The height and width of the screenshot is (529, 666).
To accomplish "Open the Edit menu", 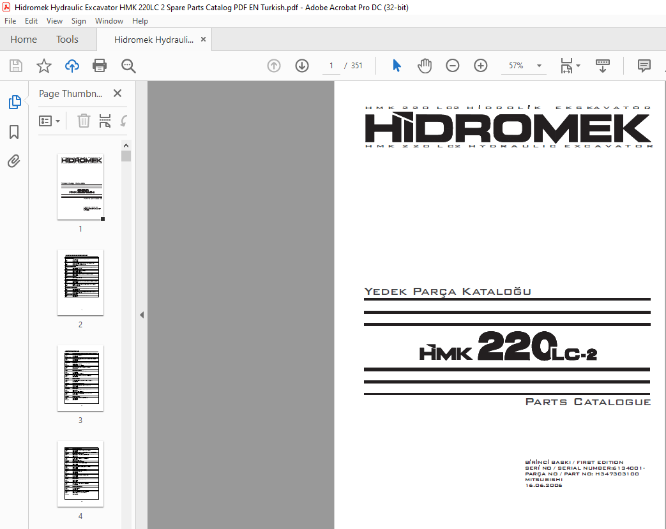I will point(31,21).
